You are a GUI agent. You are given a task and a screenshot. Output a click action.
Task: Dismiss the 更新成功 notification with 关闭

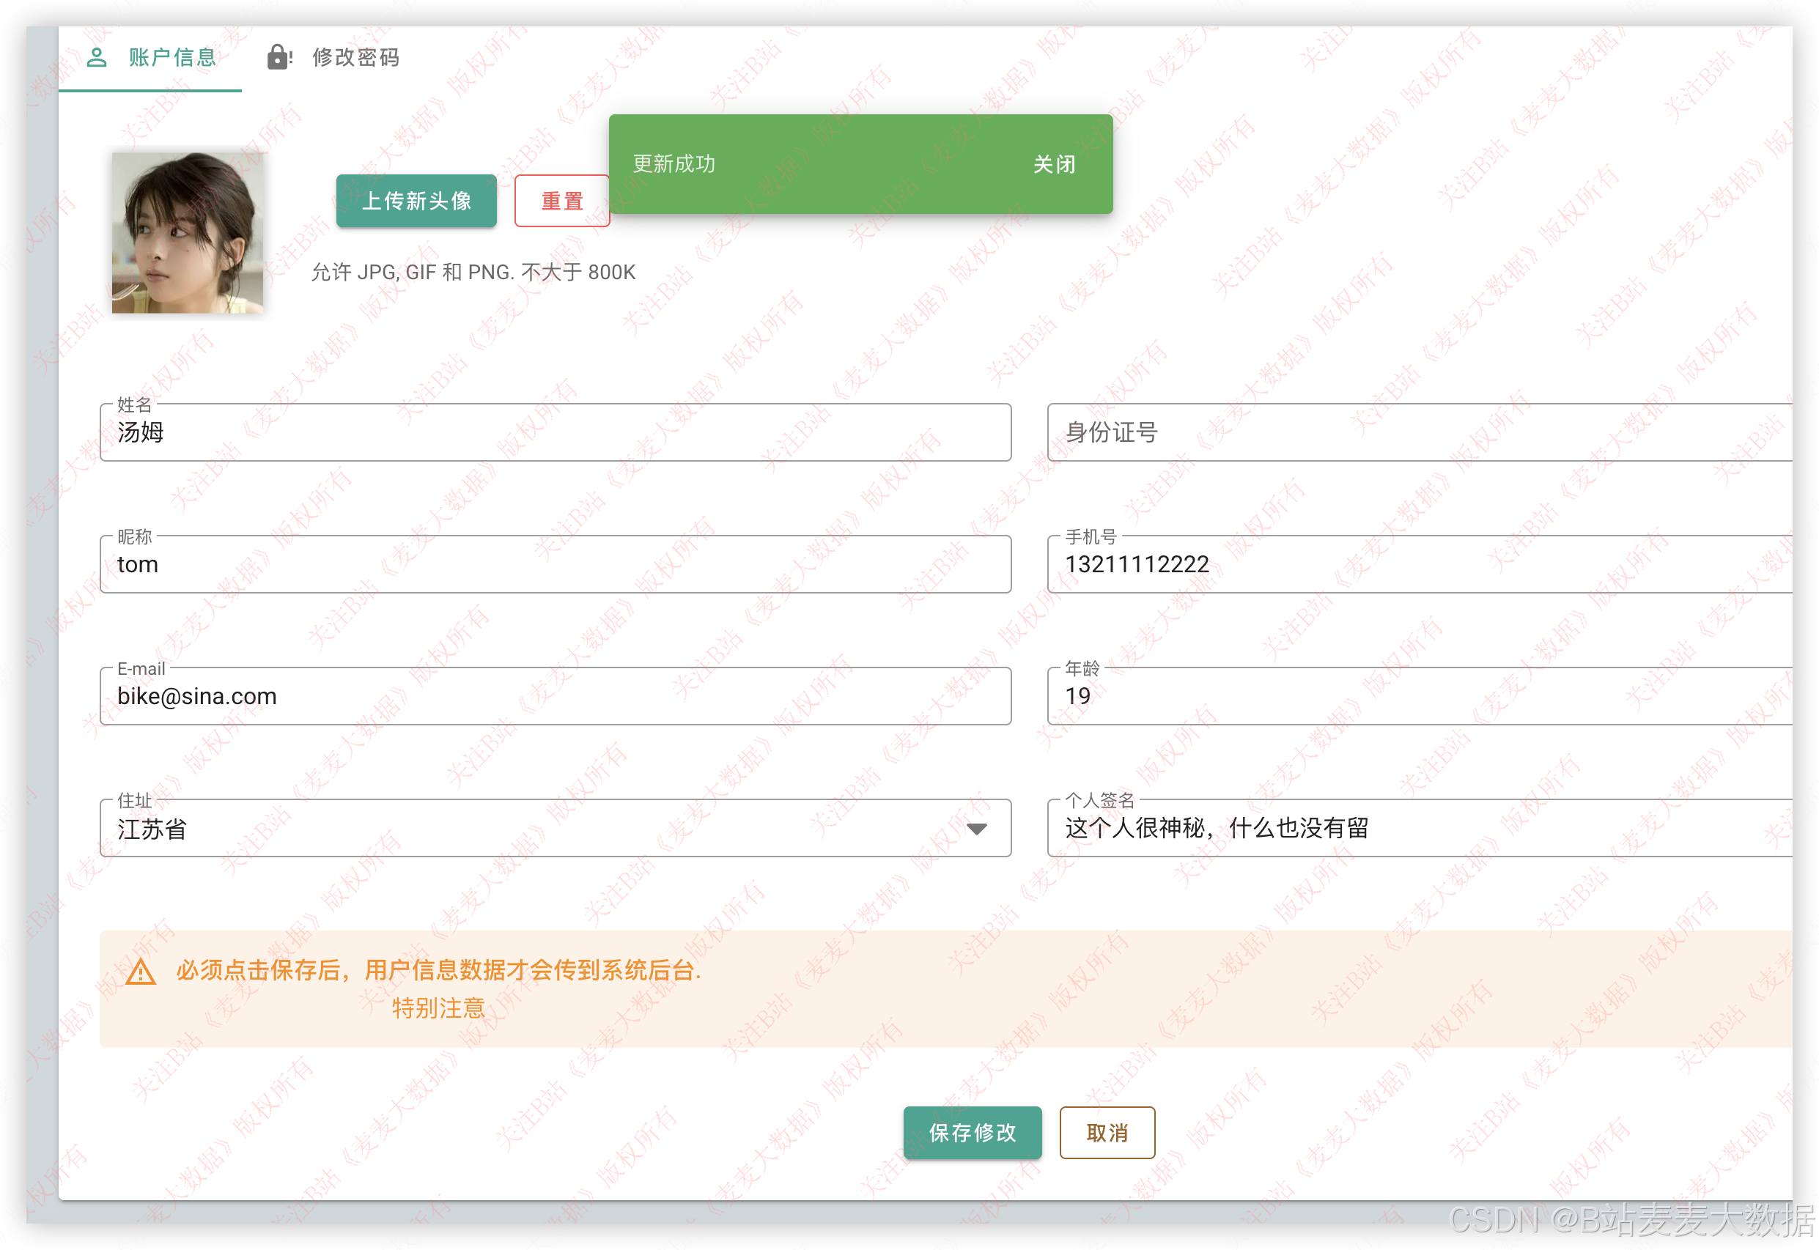(x=1054, y=164)
